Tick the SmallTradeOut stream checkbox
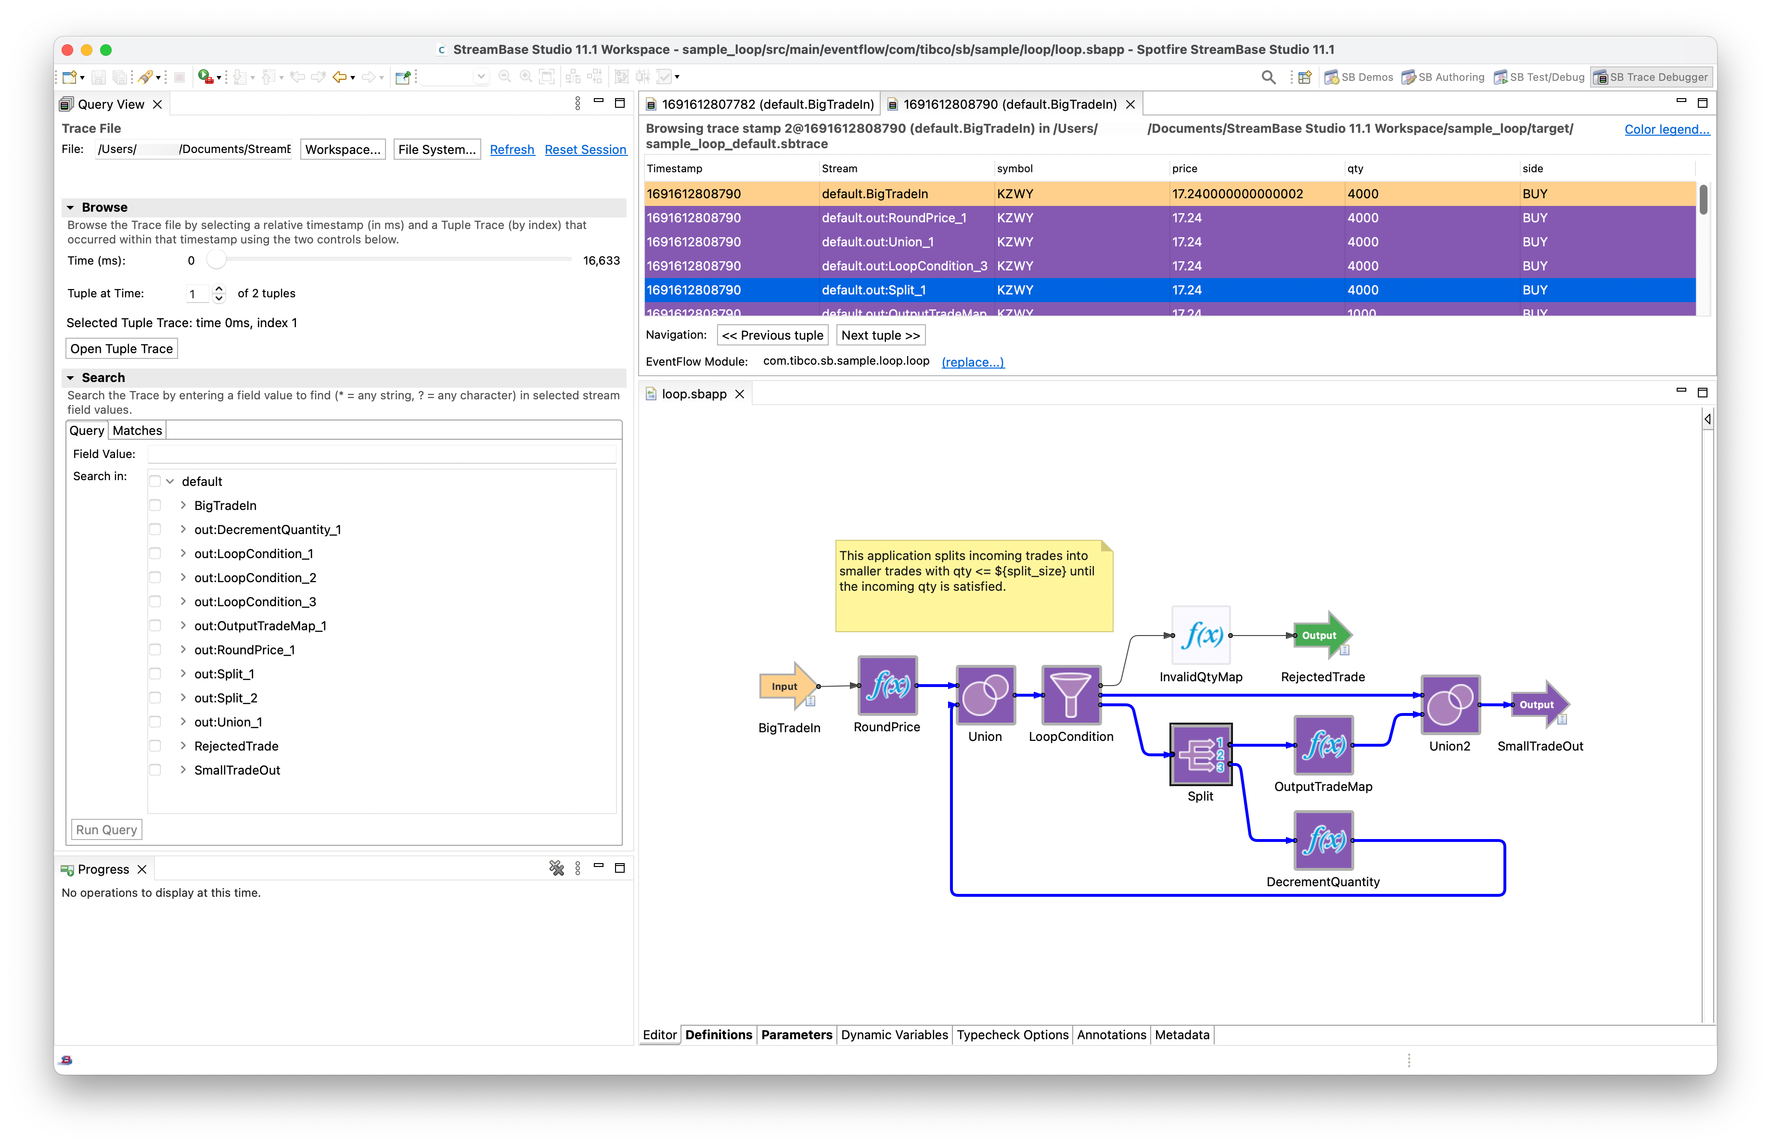Image resolution: width=1771 pixels, height=1146 pixels. click(x=155, y=770)
